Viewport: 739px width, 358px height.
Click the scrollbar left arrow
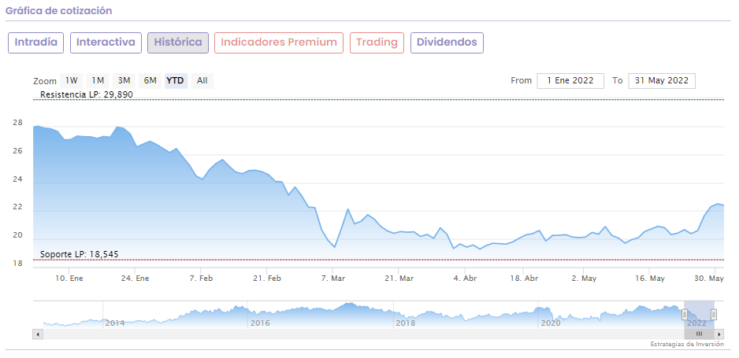coord(37,334)
